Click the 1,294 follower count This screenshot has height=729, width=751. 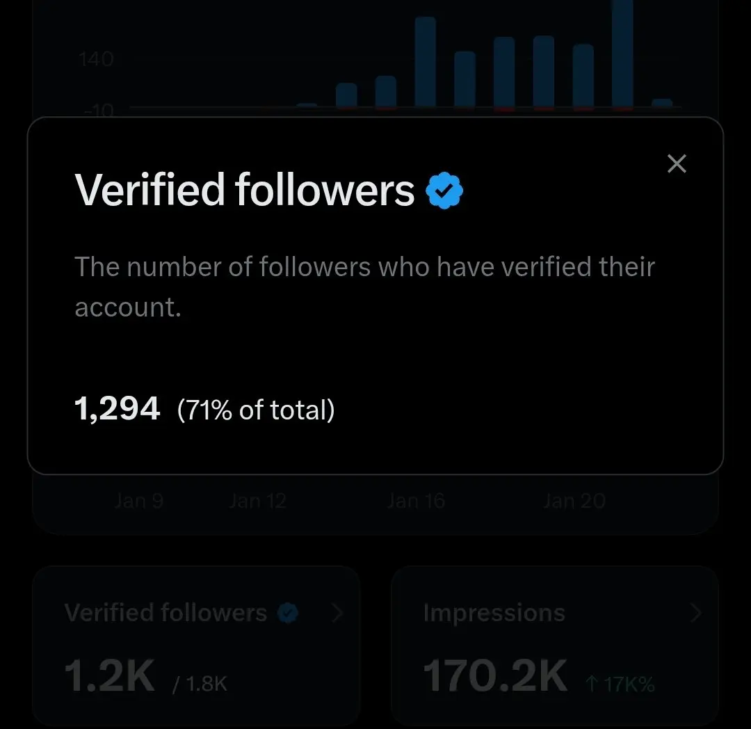117,408
